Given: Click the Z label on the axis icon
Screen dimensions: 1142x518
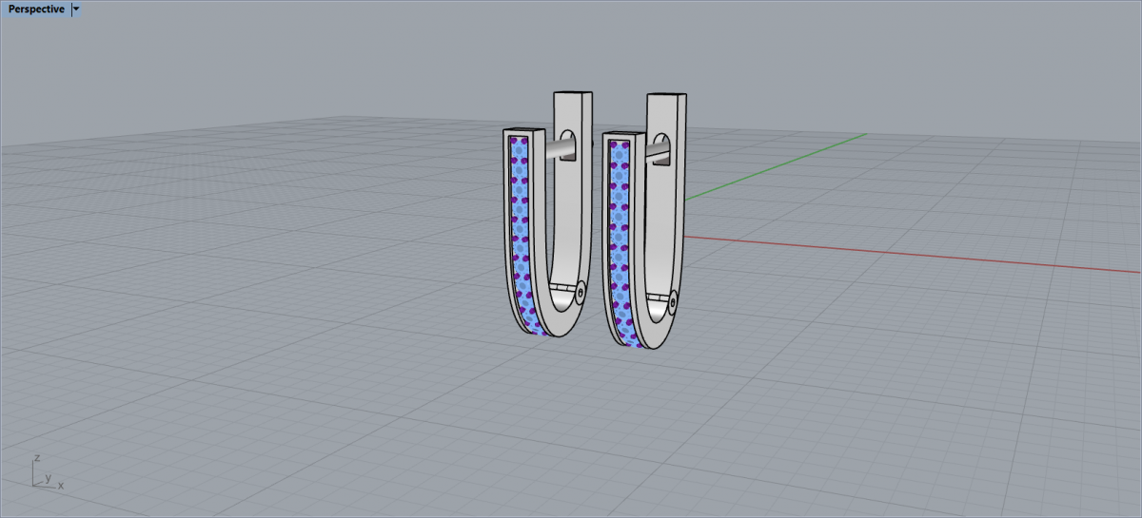Looking at the screenshot, I should [x=36, y=458].
